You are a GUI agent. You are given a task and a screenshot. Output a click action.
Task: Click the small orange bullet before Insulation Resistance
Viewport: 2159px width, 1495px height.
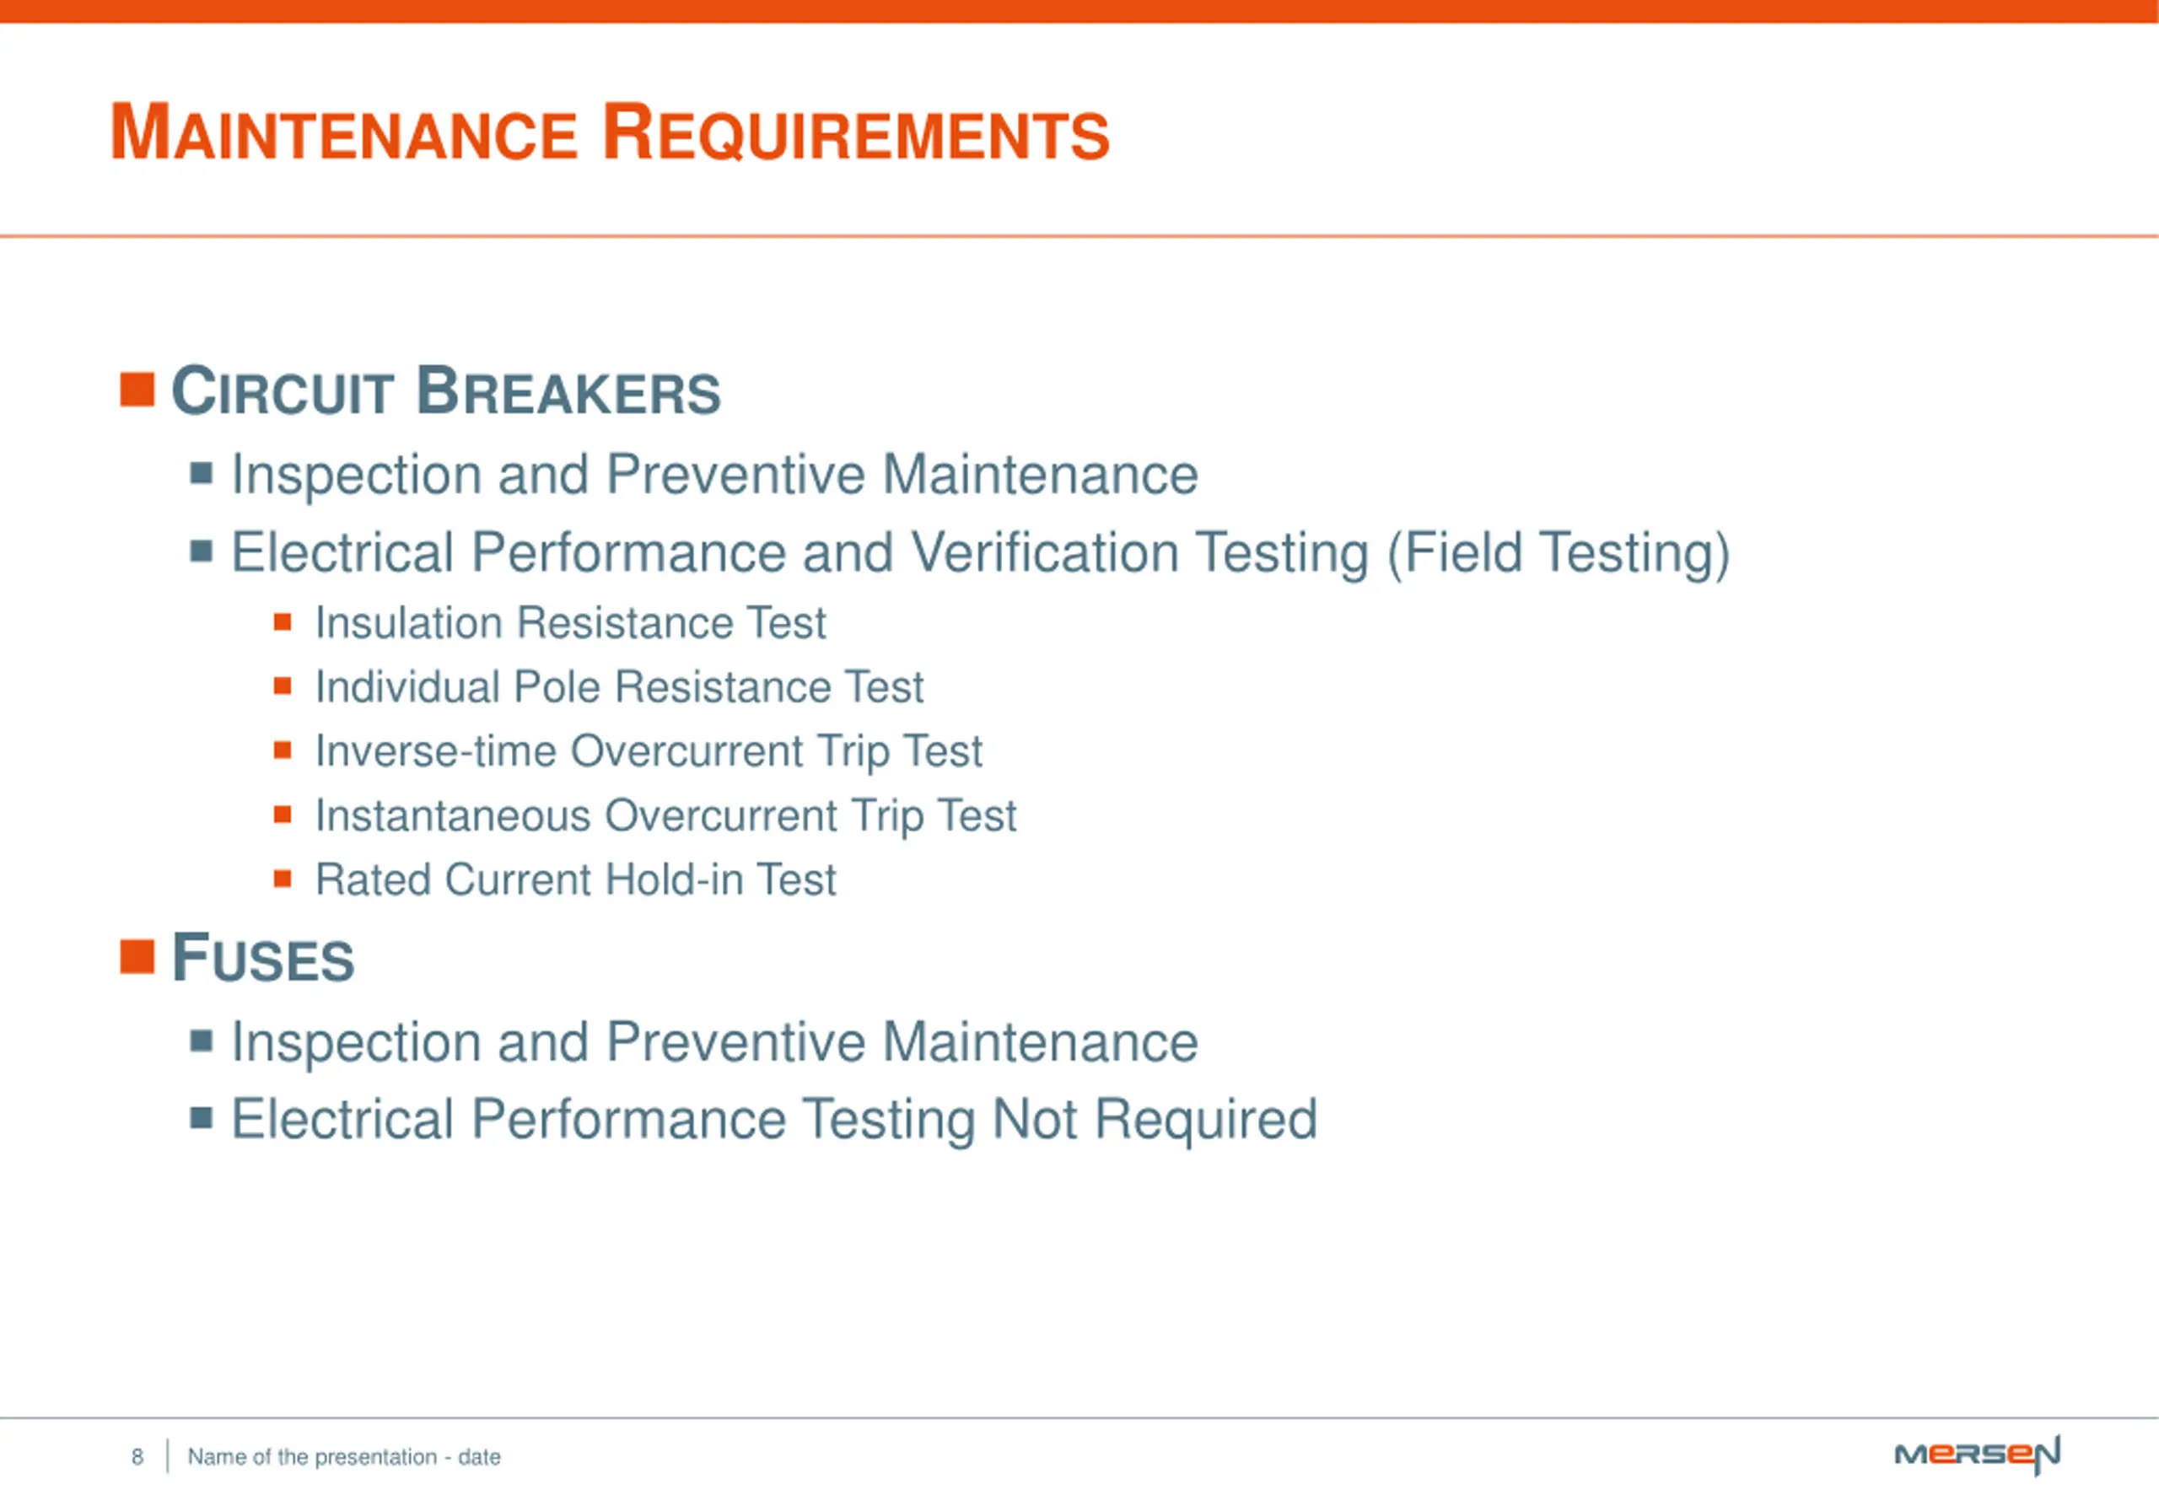tap(283, 622)
